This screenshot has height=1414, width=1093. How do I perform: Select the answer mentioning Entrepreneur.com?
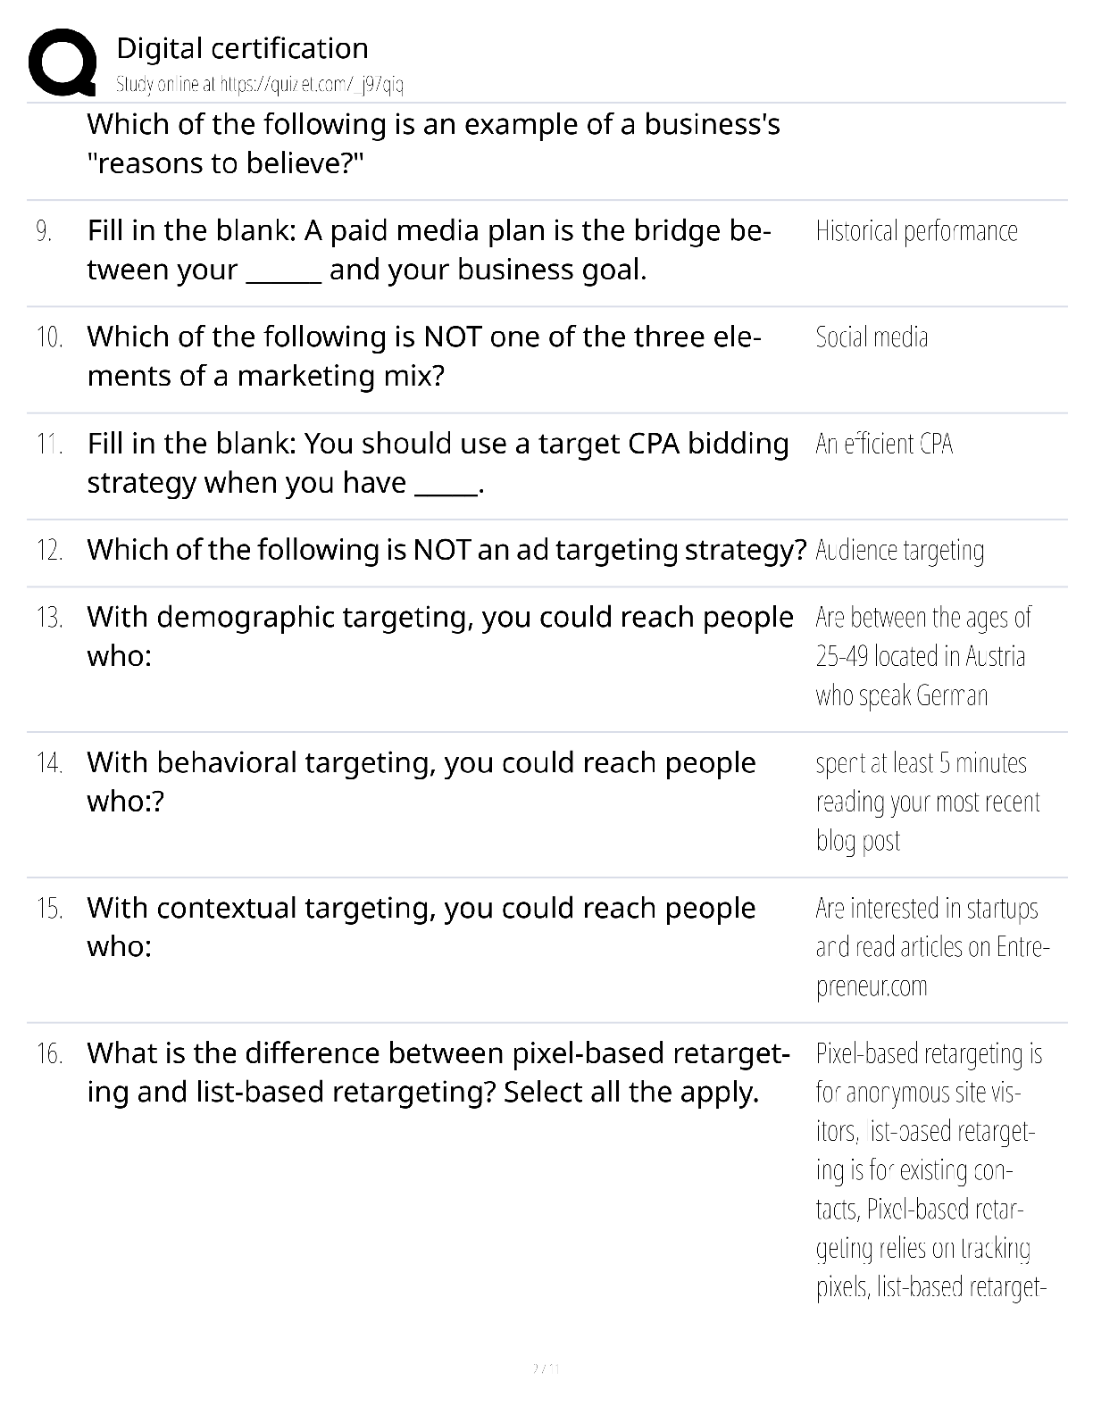click(x=932, y=947)
